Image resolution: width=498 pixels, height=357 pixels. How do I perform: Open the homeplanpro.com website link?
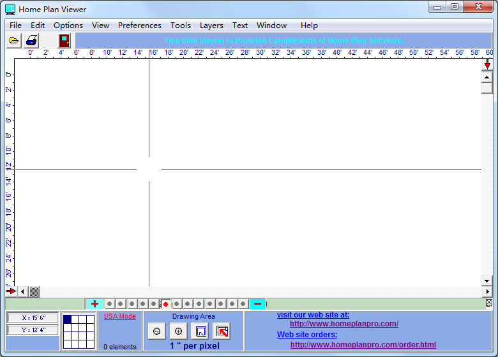pyautogui.click(x=344, y=324)
